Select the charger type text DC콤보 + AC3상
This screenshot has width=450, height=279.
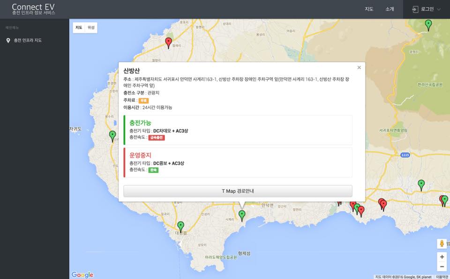click(x=169, y=164)
